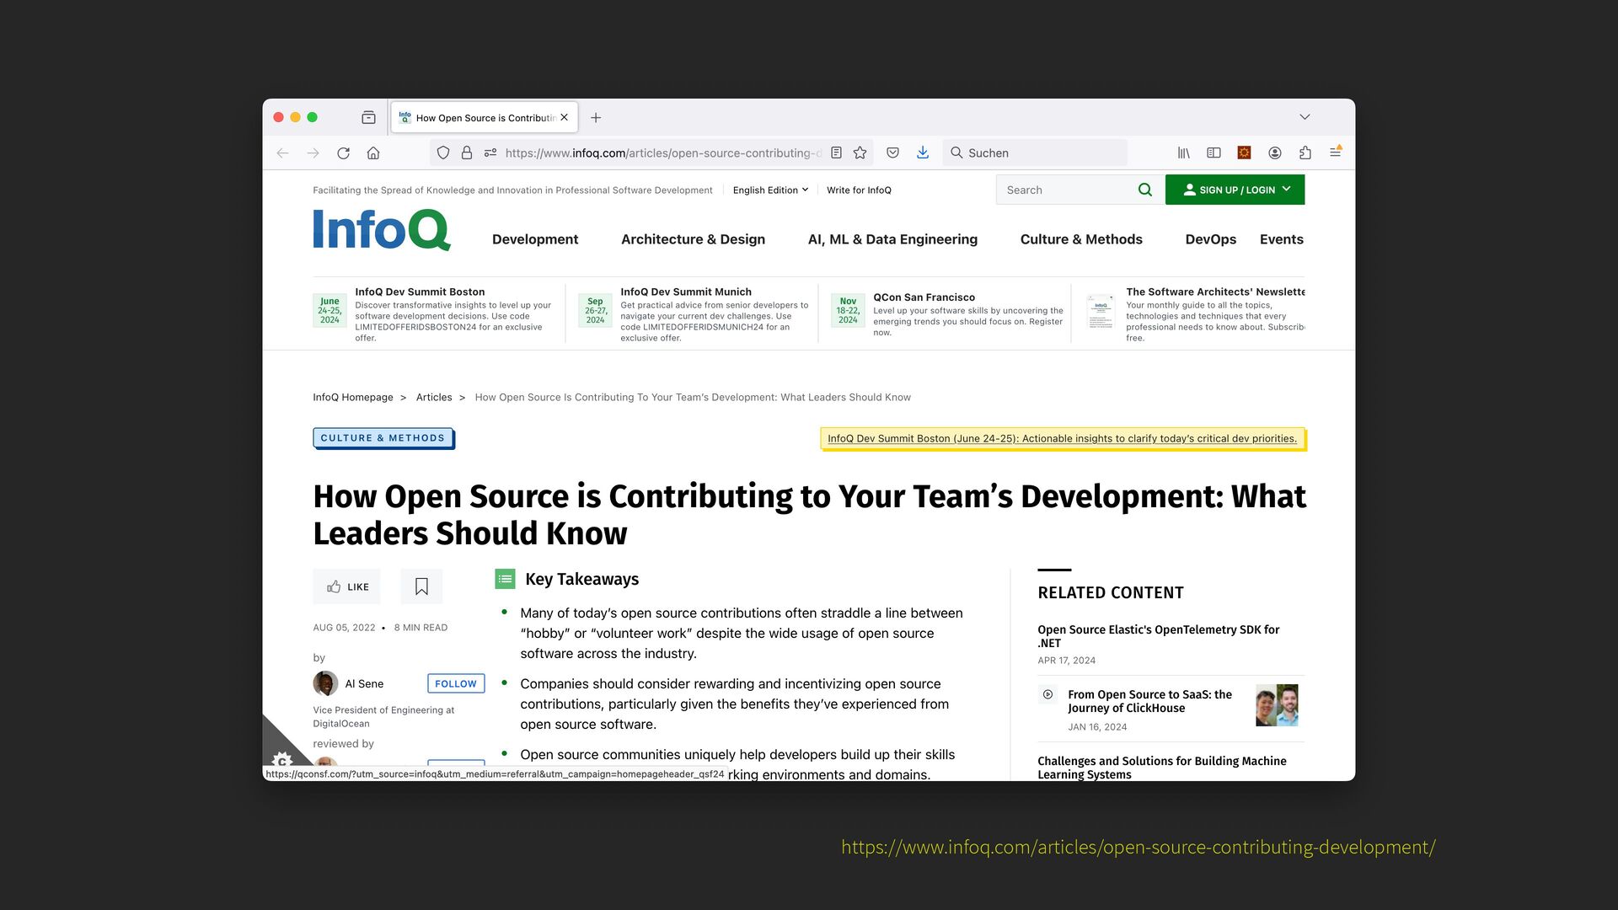This screenshot has height=910, width=1618.
Task: Toggle the article bookmark icon
Action: coord(421,586)
